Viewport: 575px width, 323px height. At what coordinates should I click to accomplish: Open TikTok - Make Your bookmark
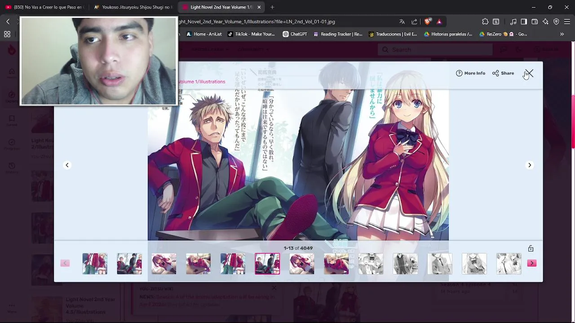tap(251, 34)
